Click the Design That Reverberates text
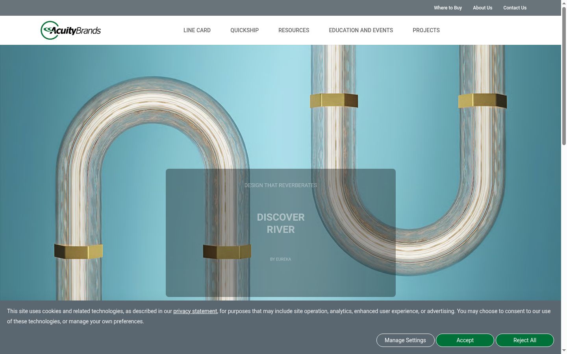567x354 pixels. pos(281,185)
